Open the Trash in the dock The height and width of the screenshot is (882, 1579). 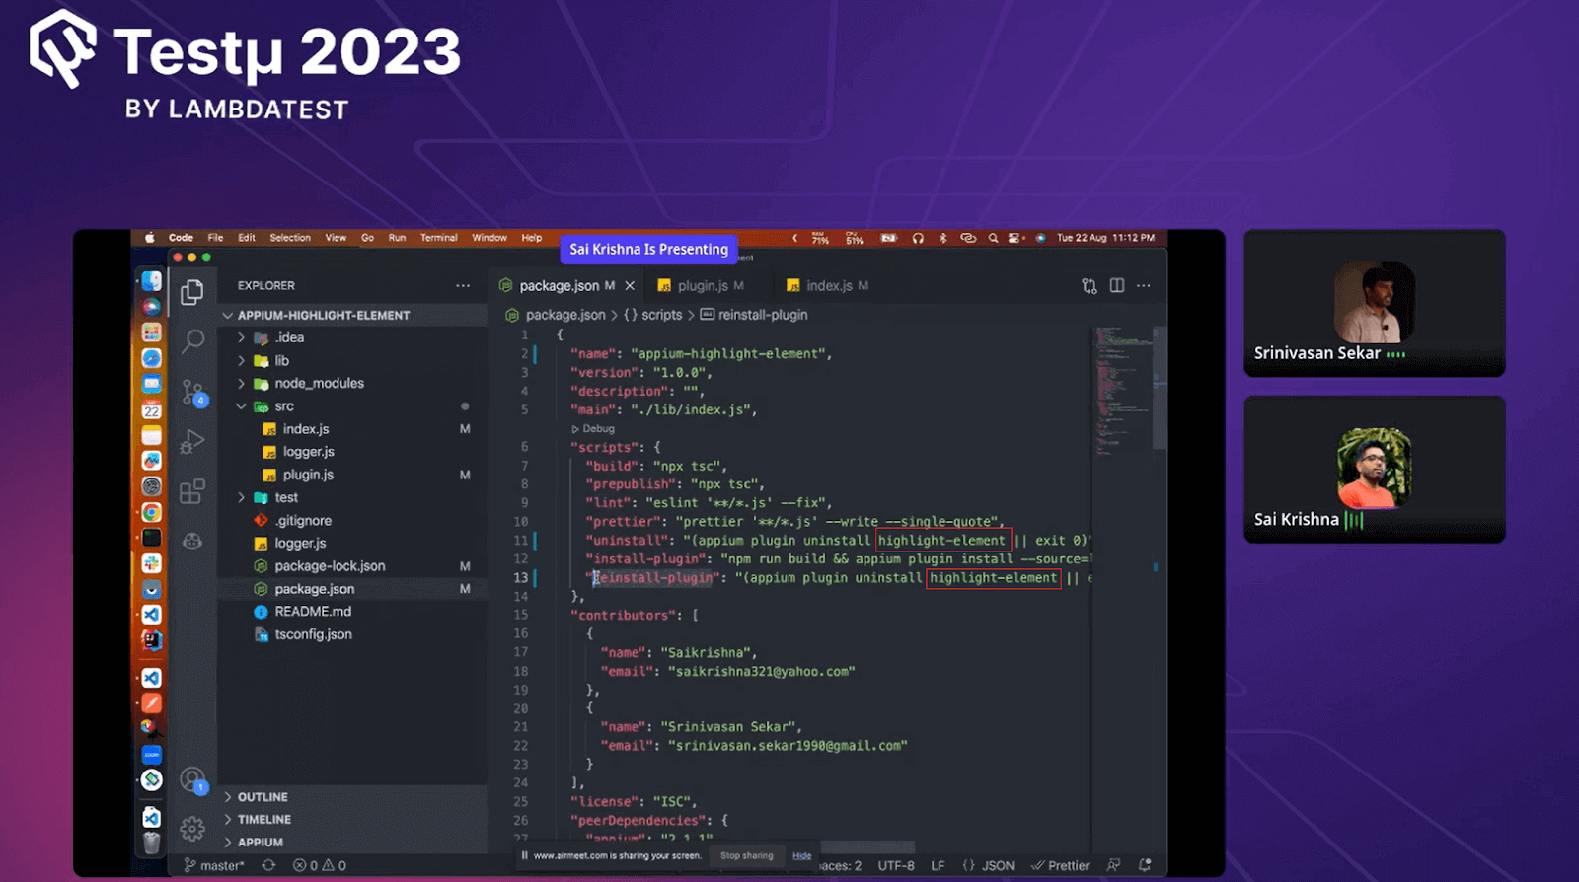click(151, 843)
